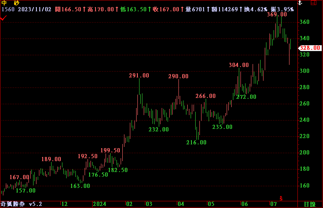The height and width of the screenshot is (208, 323).
Task: Click the red window-layout icon at top right
Action: [x=313, y=3]
